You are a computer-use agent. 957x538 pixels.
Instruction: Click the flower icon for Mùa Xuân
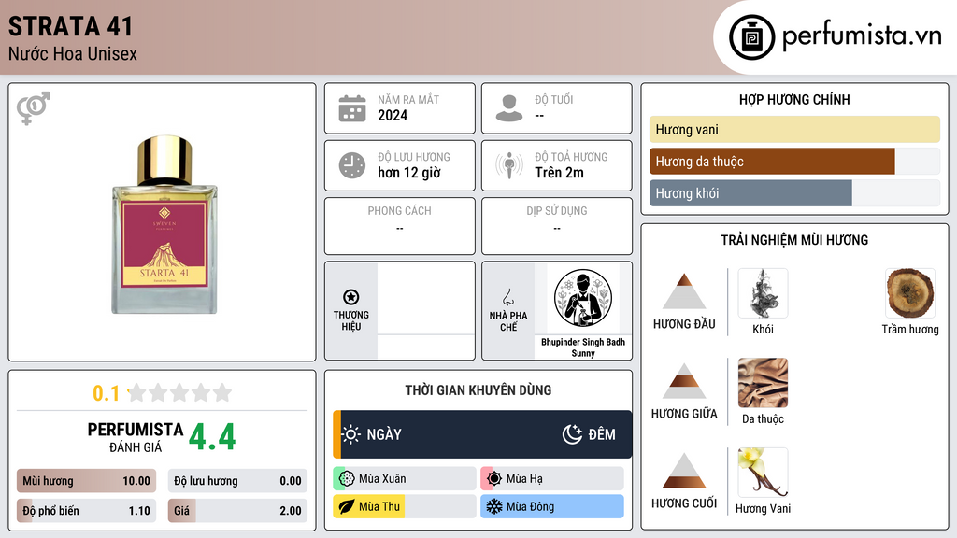[x=347, y=479]
